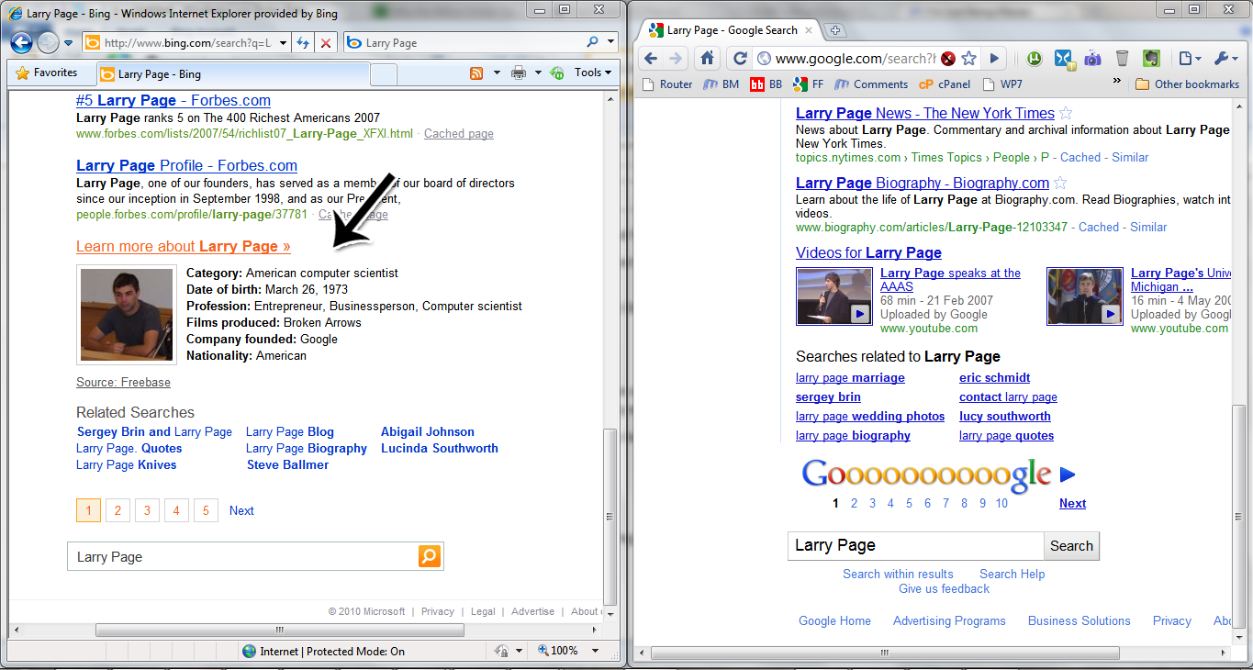Click the camera screenshot extension icon

[x=1092, y=59]
